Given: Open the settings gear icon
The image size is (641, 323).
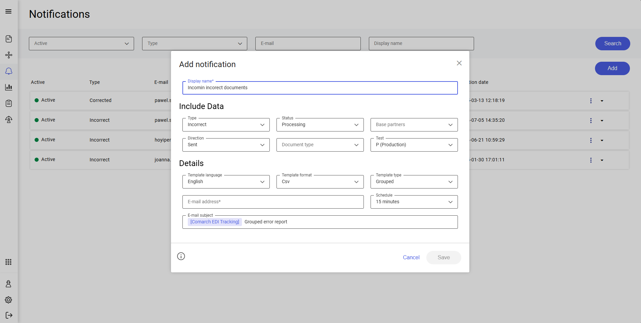Looking at the screenshot, I should click(x=9, y=300).
